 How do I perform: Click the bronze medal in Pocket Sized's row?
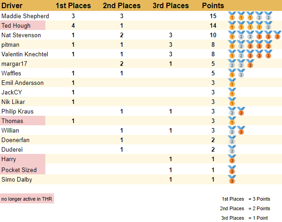(x=232, y=170)
